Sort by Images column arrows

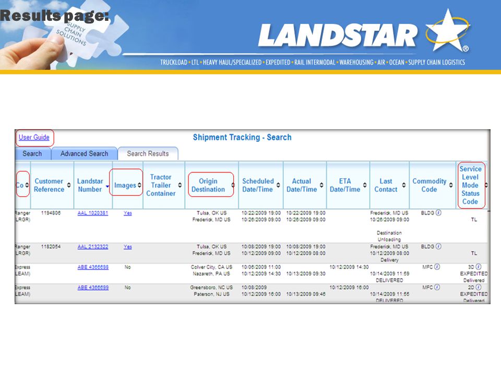pos(139,185)
